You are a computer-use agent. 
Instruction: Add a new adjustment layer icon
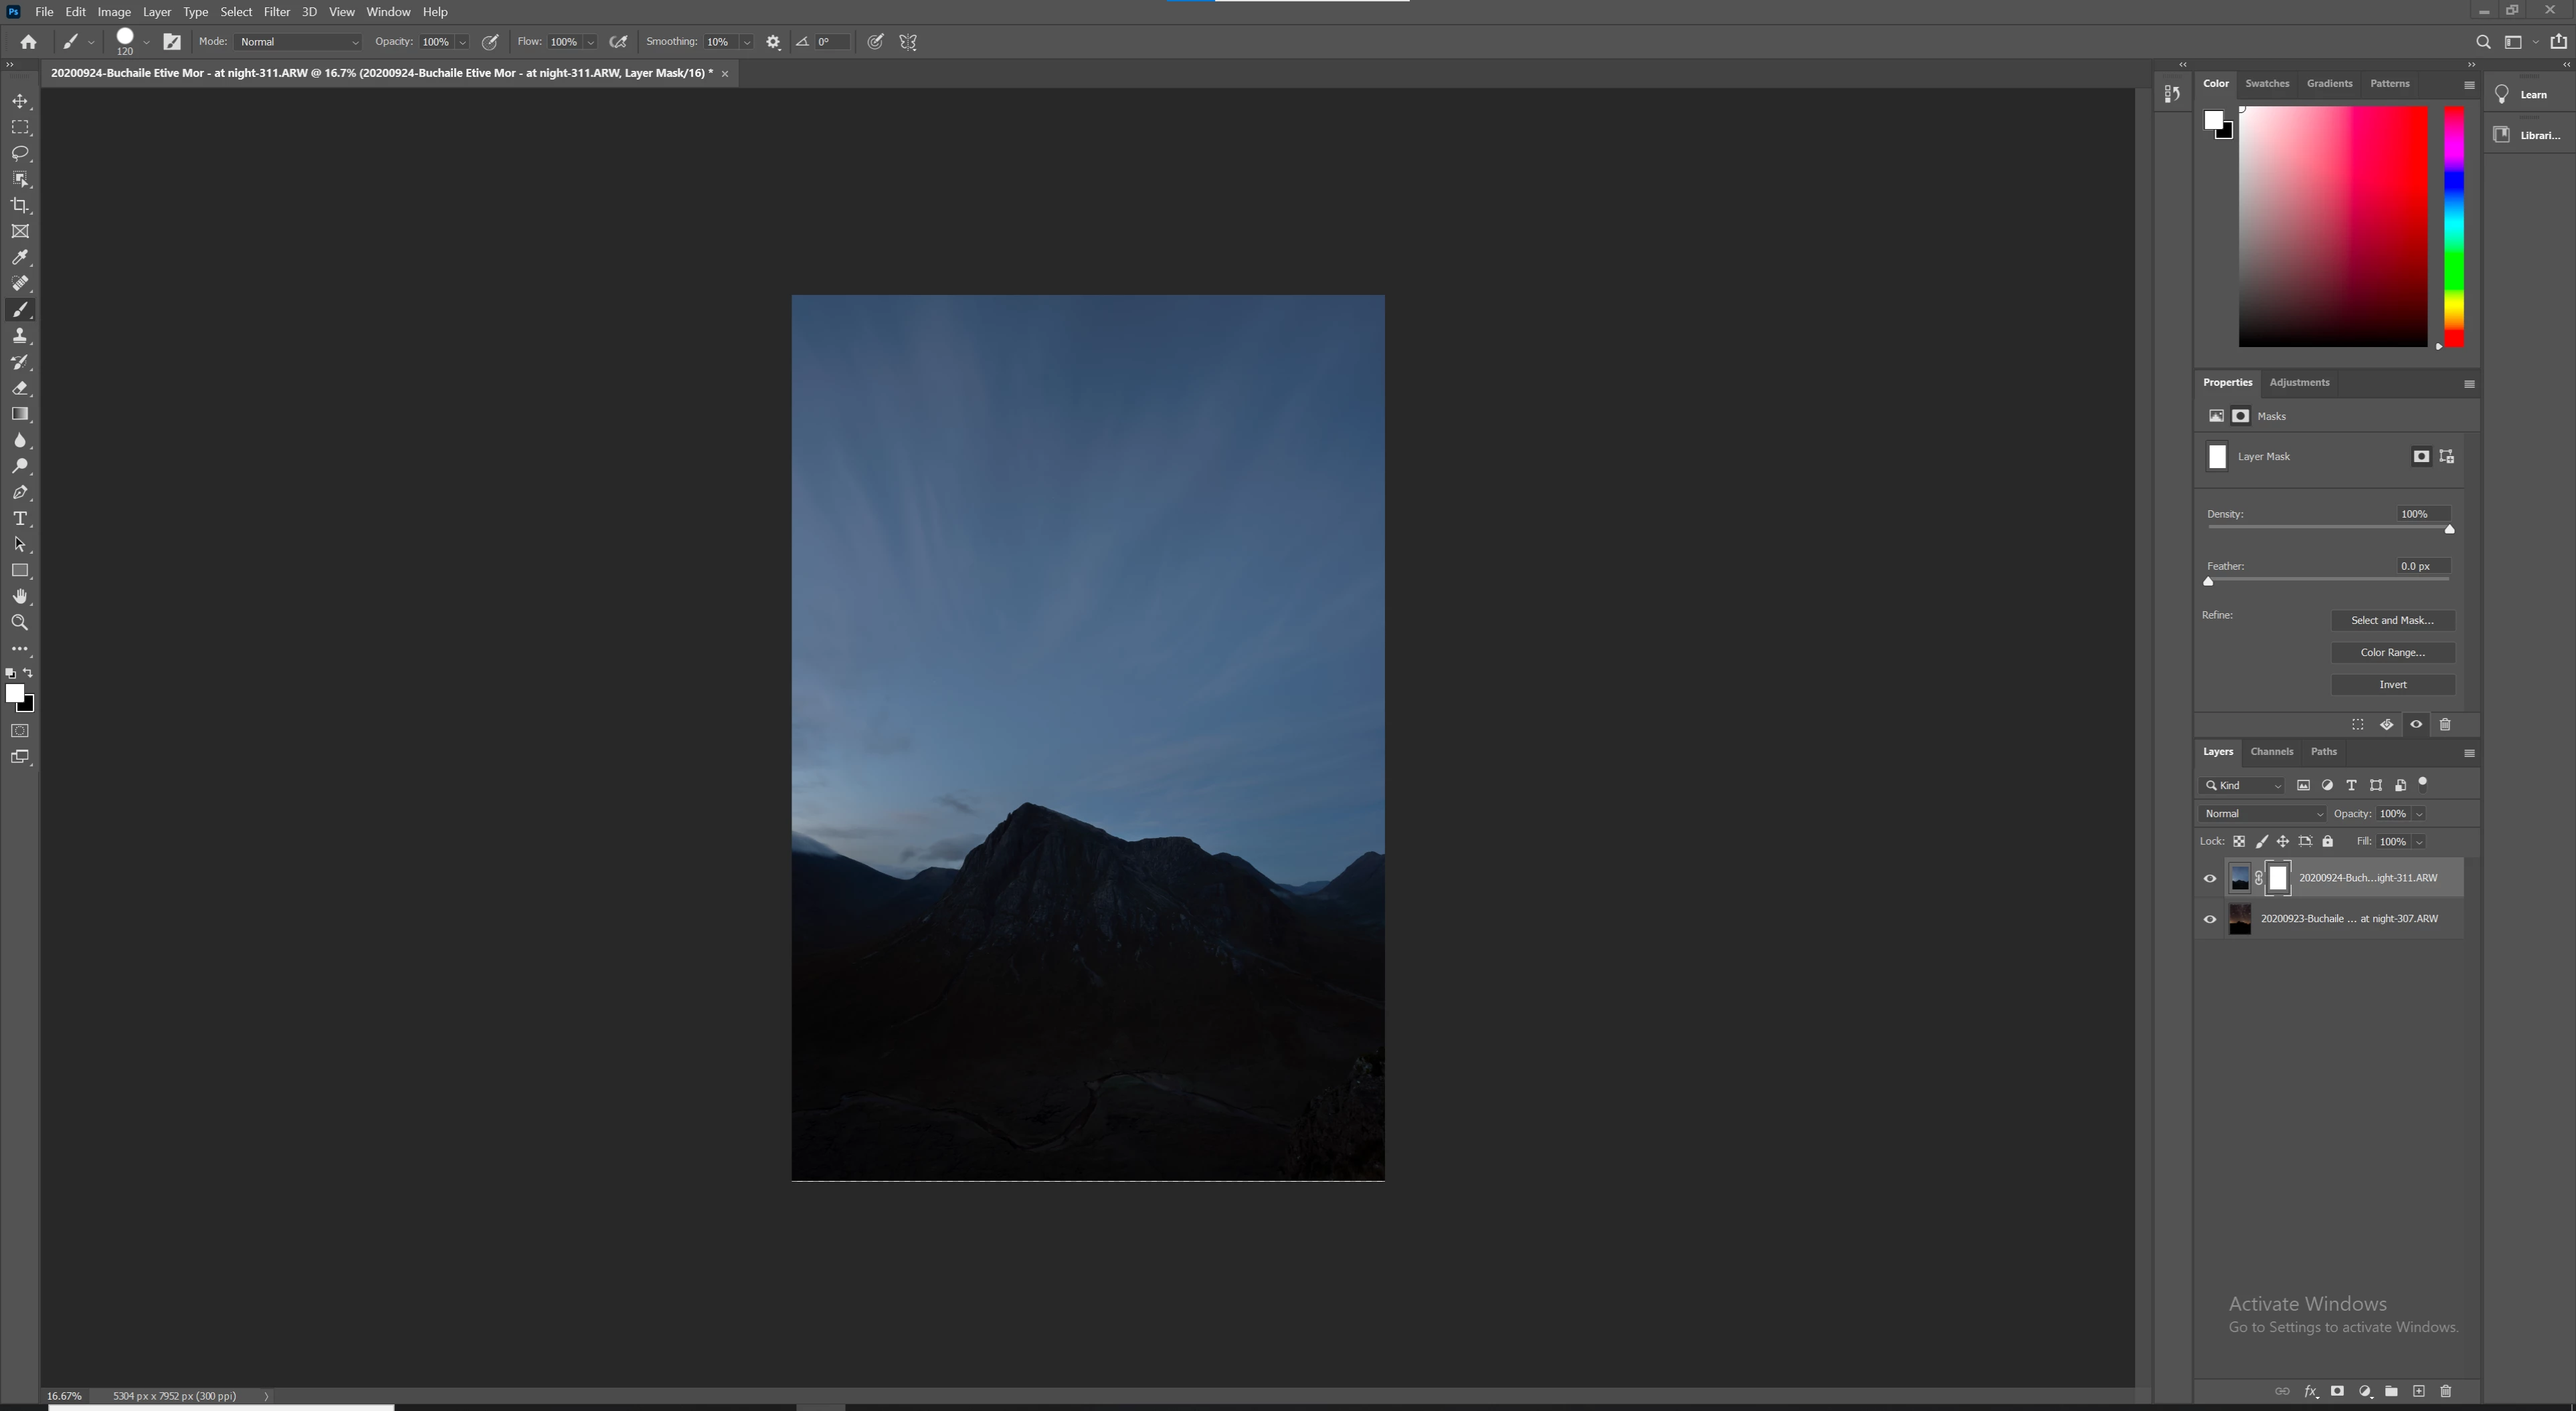[2365, 1391]
